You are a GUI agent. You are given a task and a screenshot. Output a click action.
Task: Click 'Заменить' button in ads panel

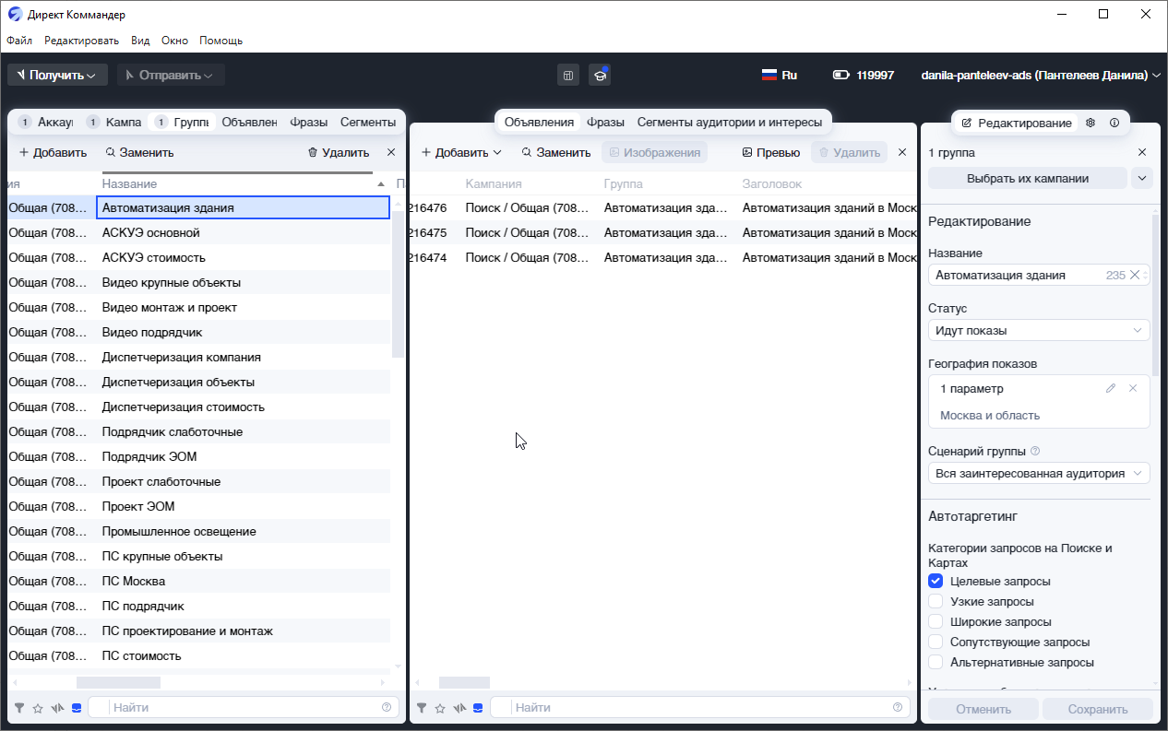coord(556,152)
